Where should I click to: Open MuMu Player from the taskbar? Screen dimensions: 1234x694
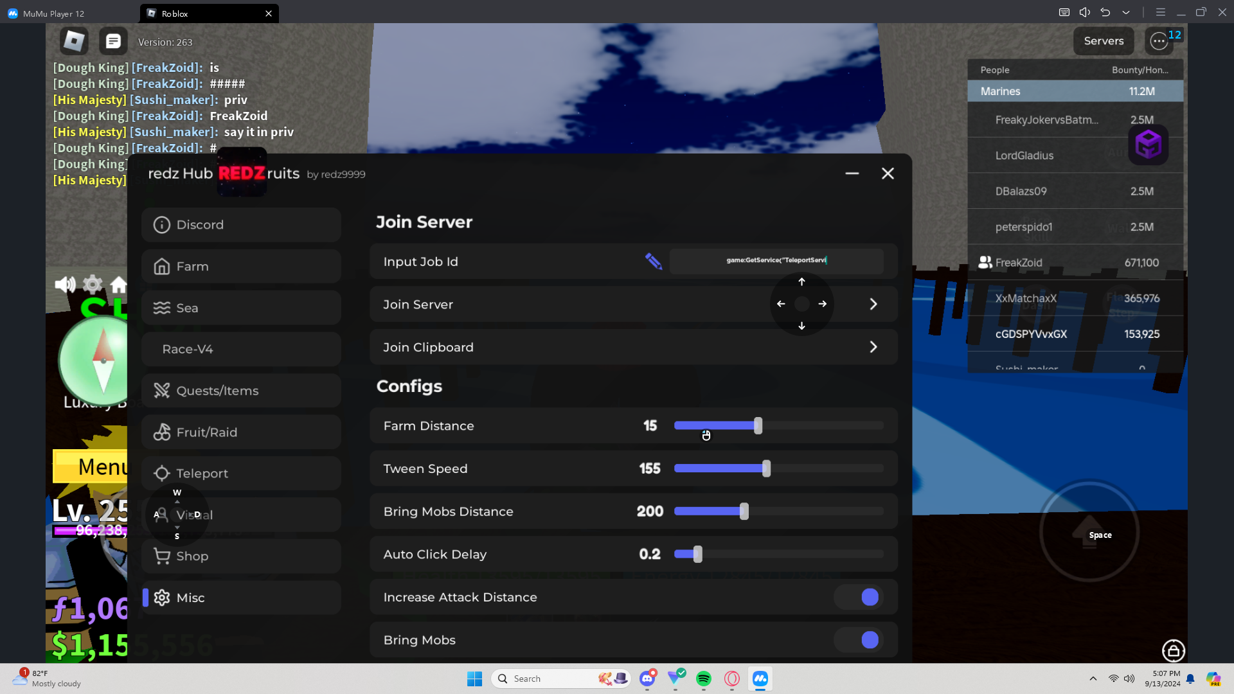(760, 679)
